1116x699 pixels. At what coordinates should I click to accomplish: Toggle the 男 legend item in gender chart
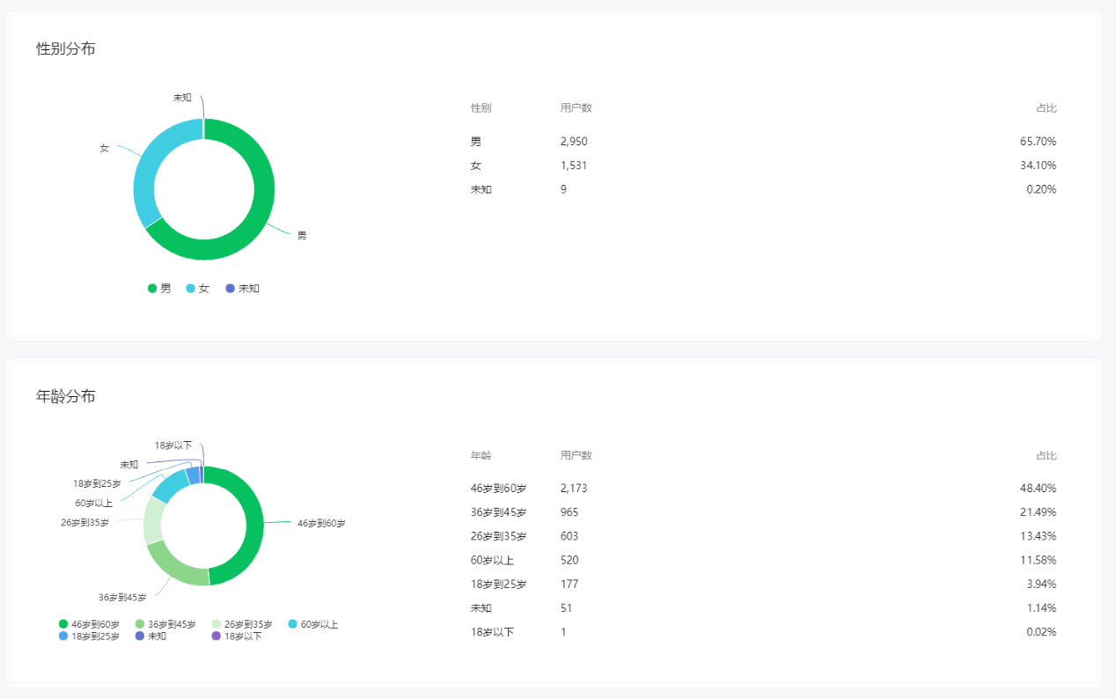coord(159,288)
